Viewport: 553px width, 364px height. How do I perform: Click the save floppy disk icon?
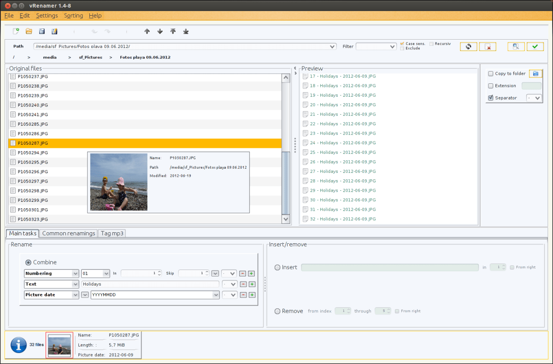tap(41, 31)
